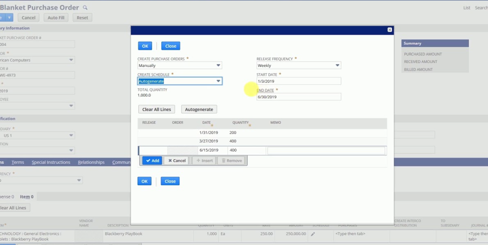488x245 pixels.
Task: Click inside the End Date field
Action: point(298,97)
